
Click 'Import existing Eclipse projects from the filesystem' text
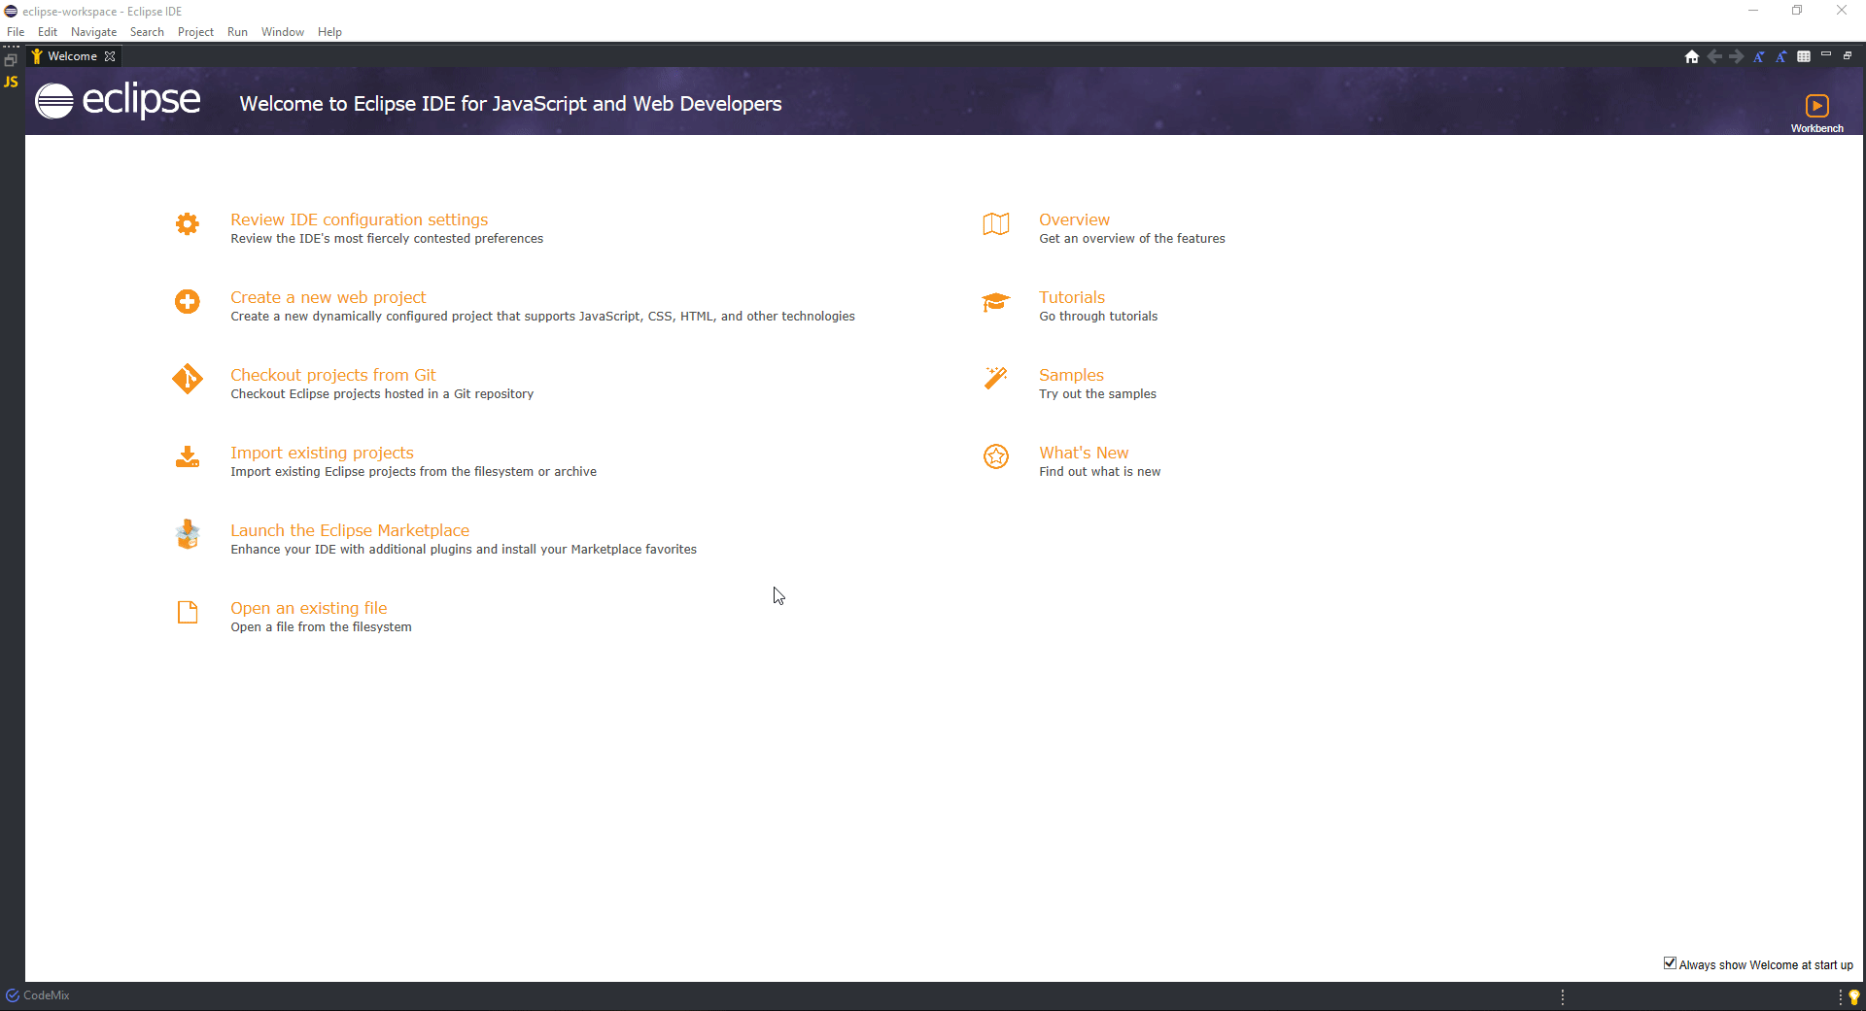[413, 472]
